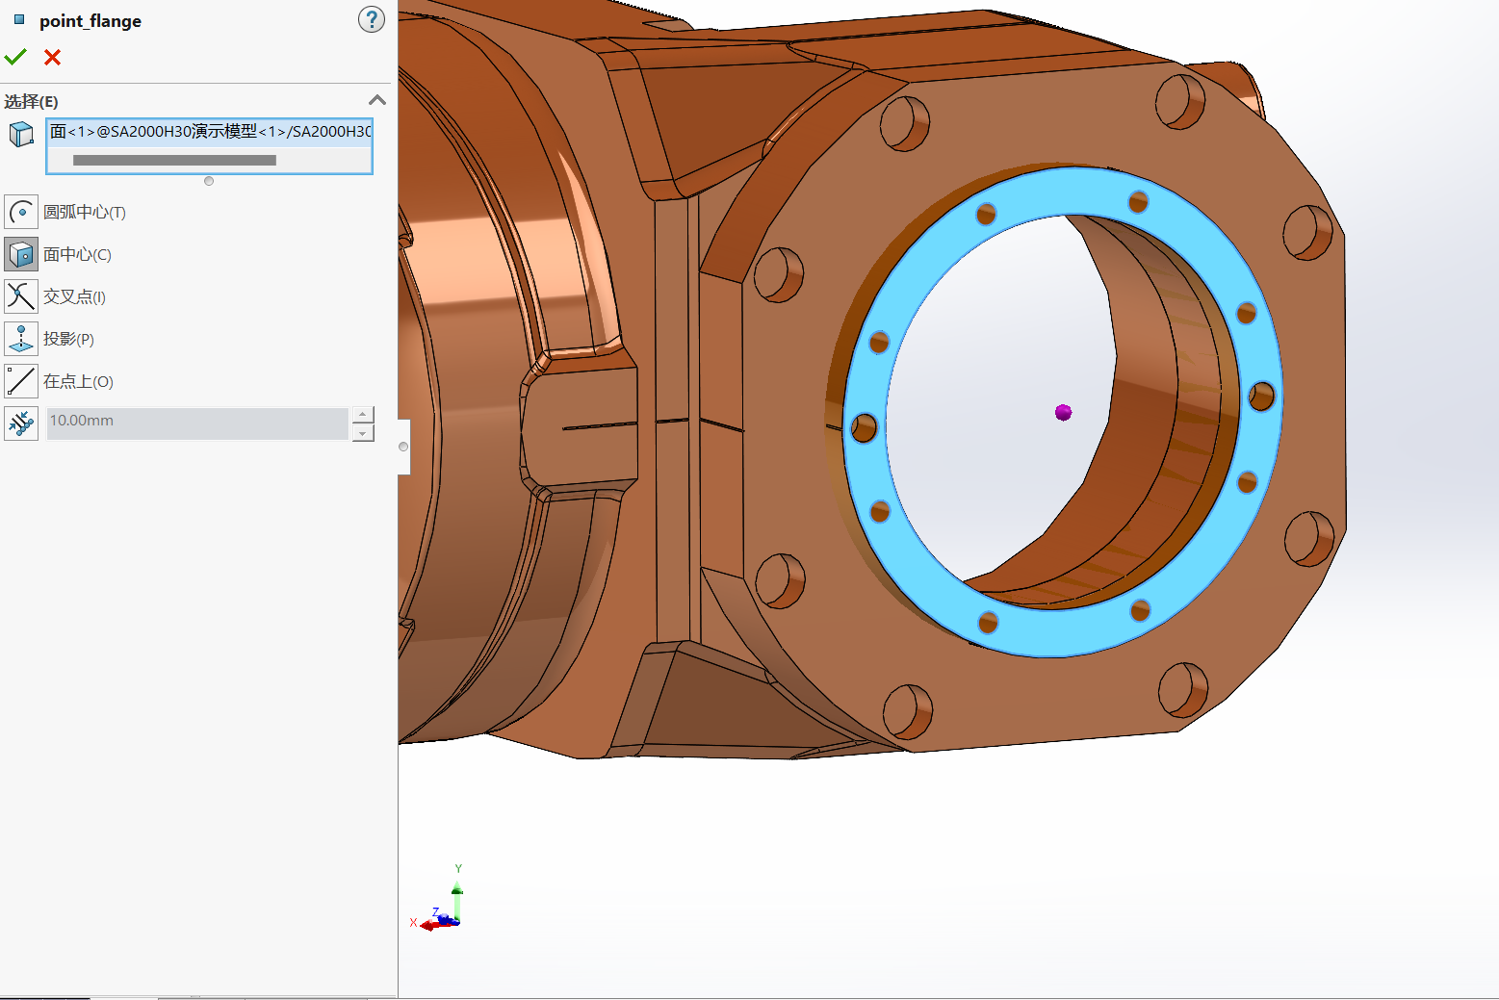Click the reference entity cube icon beside the selection box

(21, 134)
